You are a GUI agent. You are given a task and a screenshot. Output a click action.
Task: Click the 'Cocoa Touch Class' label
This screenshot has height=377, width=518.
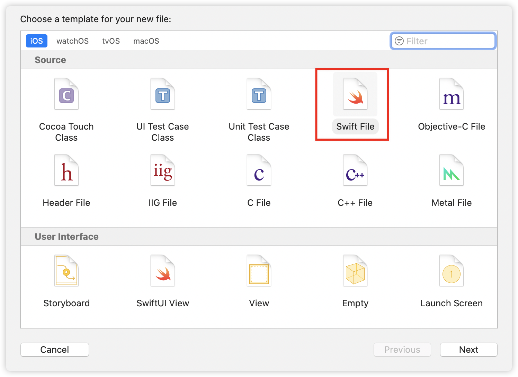pos(66,132)
